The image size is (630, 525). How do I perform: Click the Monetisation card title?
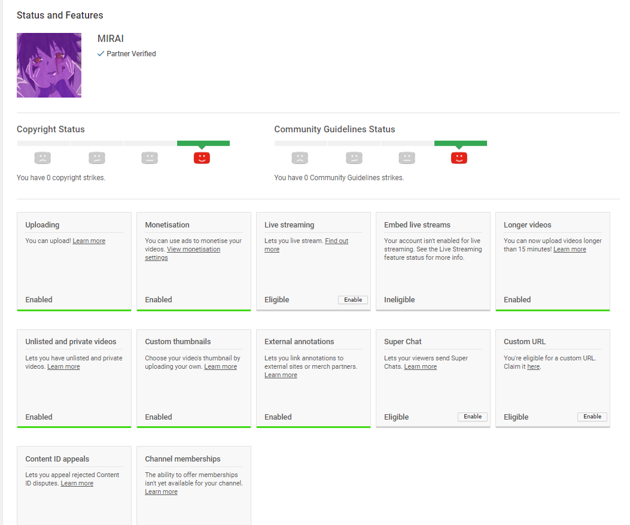tap(167, 224)
